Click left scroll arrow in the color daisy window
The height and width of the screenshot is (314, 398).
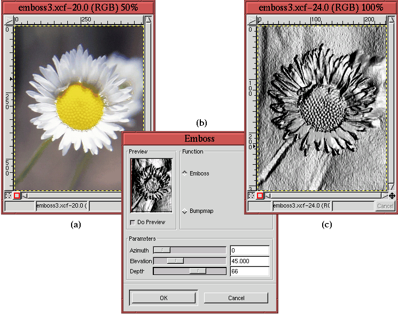(25, 196)
